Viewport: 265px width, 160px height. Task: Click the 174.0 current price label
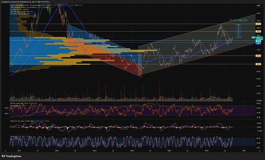point(259,37)
